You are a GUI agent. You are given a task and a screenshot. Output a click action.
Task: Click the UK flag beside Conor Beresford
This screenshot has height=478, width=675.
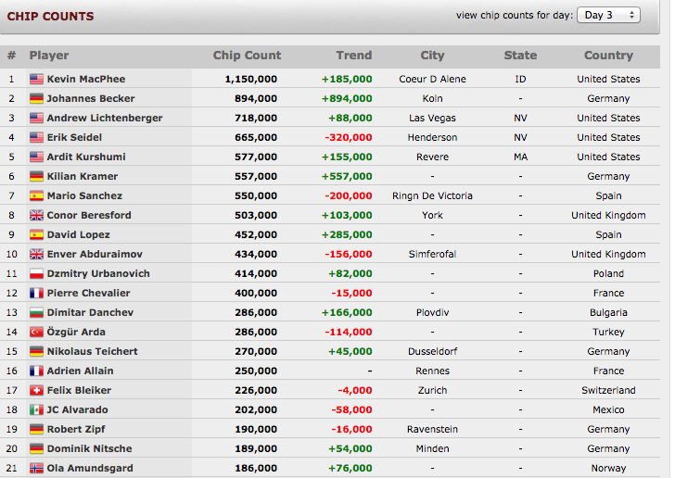(36, 215)
